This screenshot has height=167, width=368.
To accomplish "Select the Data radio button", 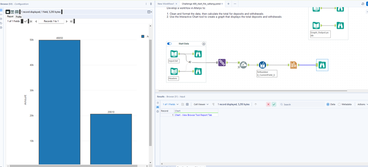I will click(x=328, y=104).
